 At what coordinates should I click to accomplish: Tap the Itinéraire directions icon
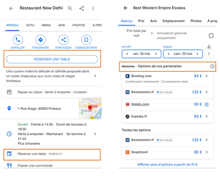(41, 40)
